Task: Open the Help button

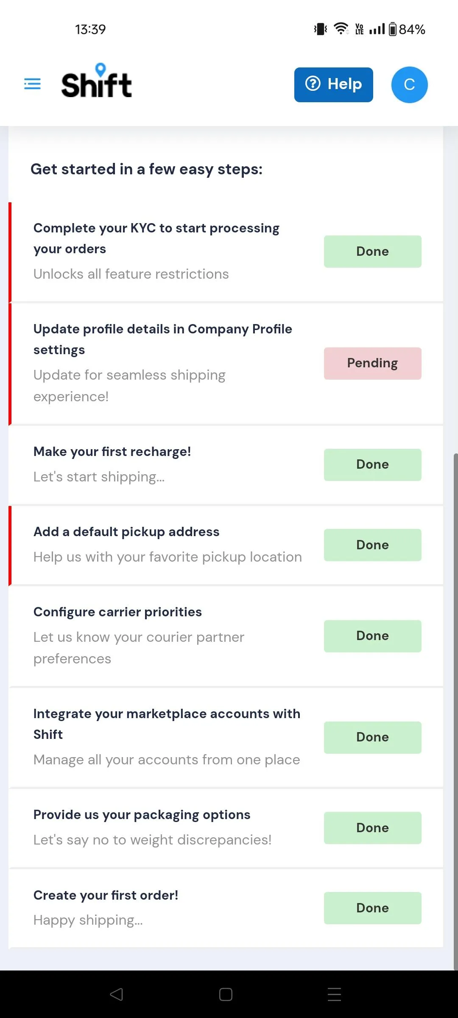Action: tap(334, 84)
